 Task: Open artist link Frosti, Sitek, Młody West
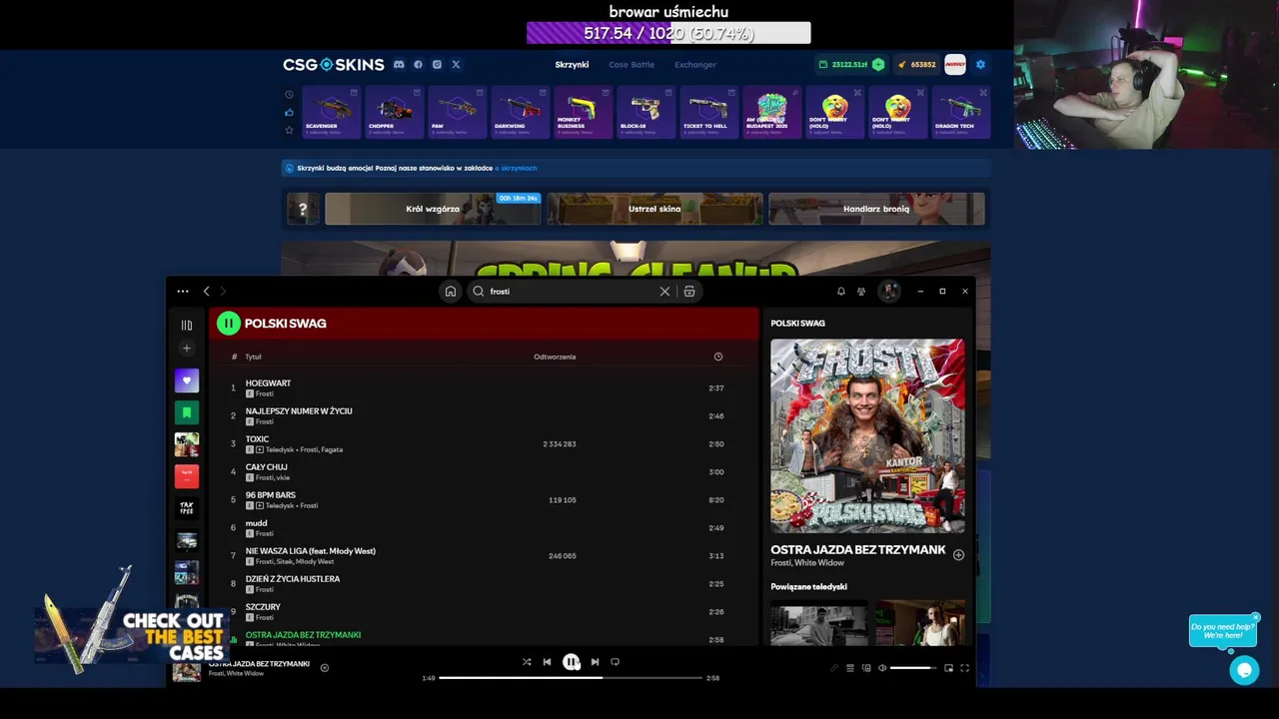[295, 561]
